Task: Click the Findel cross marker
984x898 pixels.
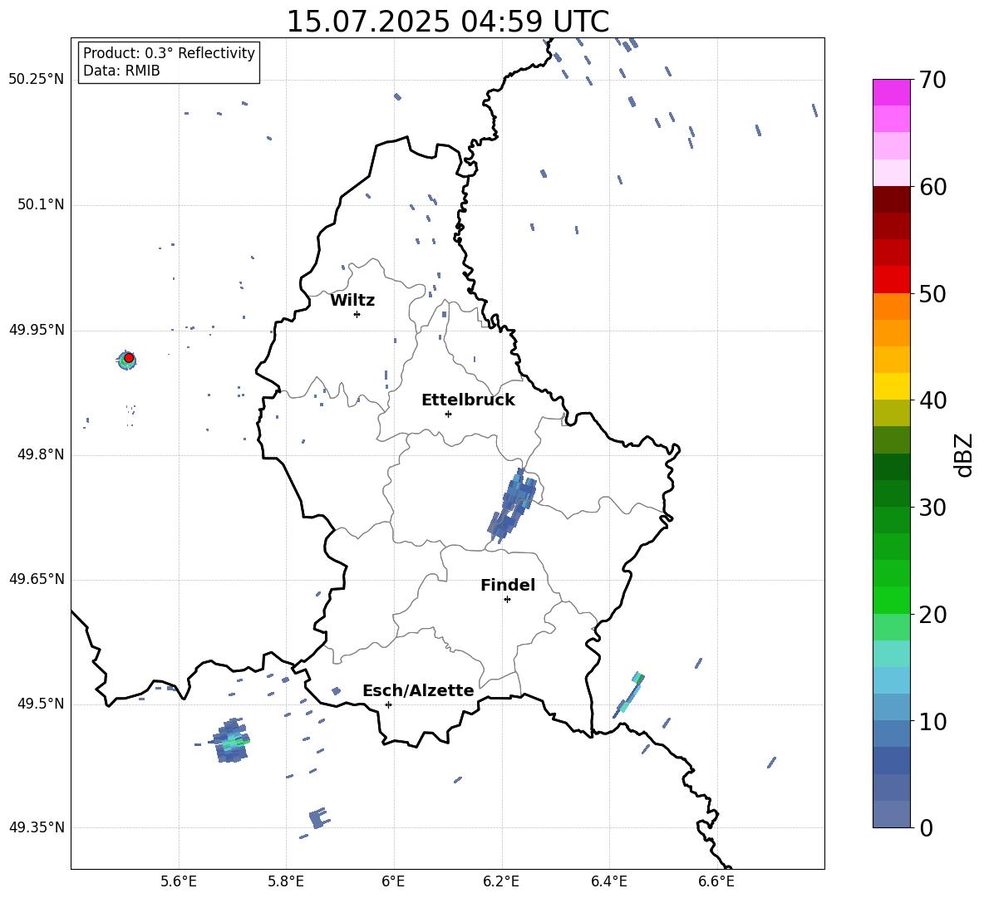Action: [x=507, y=600]
